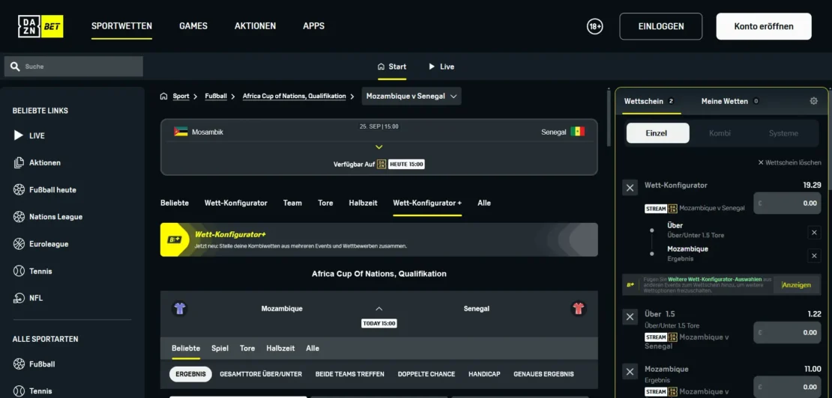Image resolution: width=832 pixels, height=398 pixels.
Task: Switch to the Start tab
Action: 391,67
